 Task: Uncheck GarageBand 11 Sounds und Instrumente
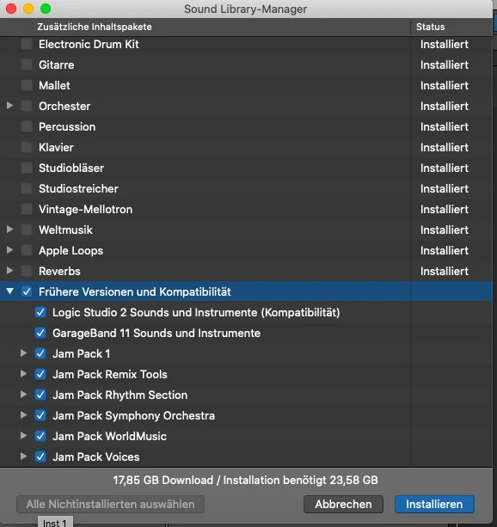click(40, 333)
